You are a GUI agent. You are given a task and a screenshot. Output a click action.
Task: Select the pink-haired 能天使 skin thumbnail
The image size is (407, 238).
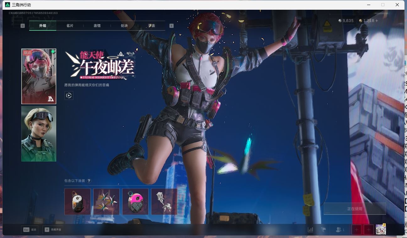pyautogui.click(x=39, y=76)
